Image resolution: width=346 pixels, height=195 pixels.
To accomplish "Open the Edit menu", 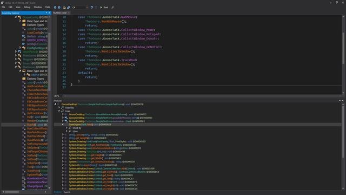I will coord(10,7).
